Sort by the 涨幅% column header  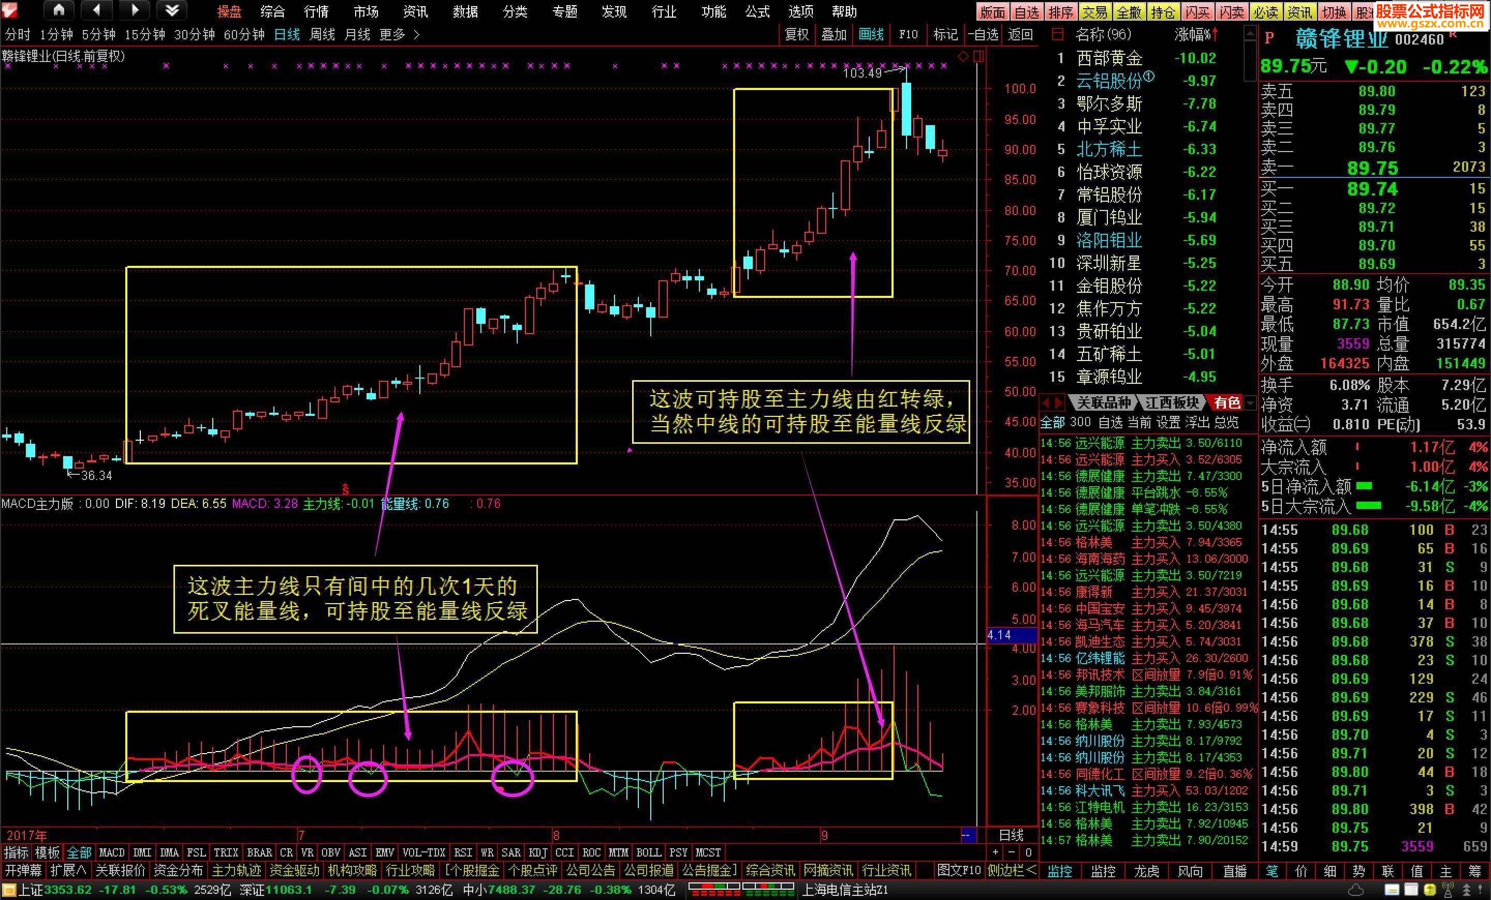coord(1196,35)
